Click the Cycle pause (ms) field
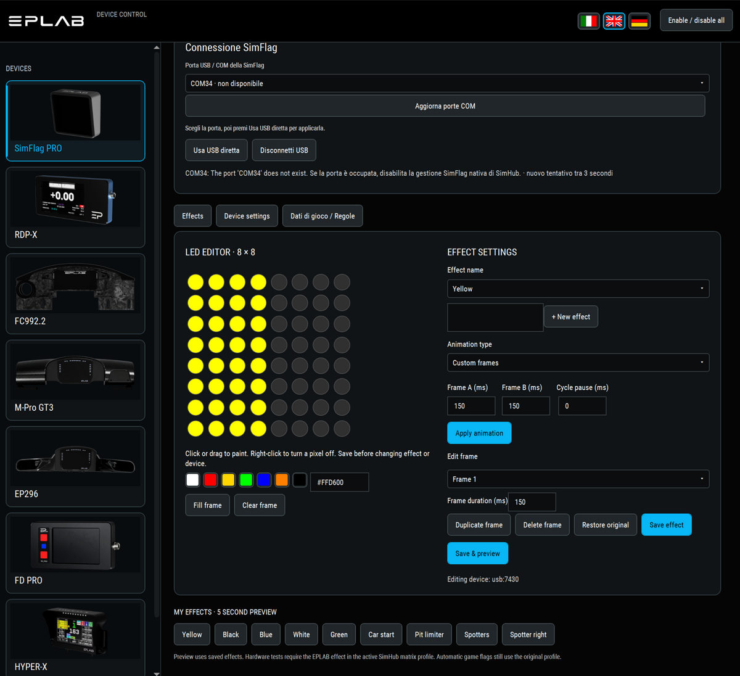740x676 pixels. tap(582, 406)
